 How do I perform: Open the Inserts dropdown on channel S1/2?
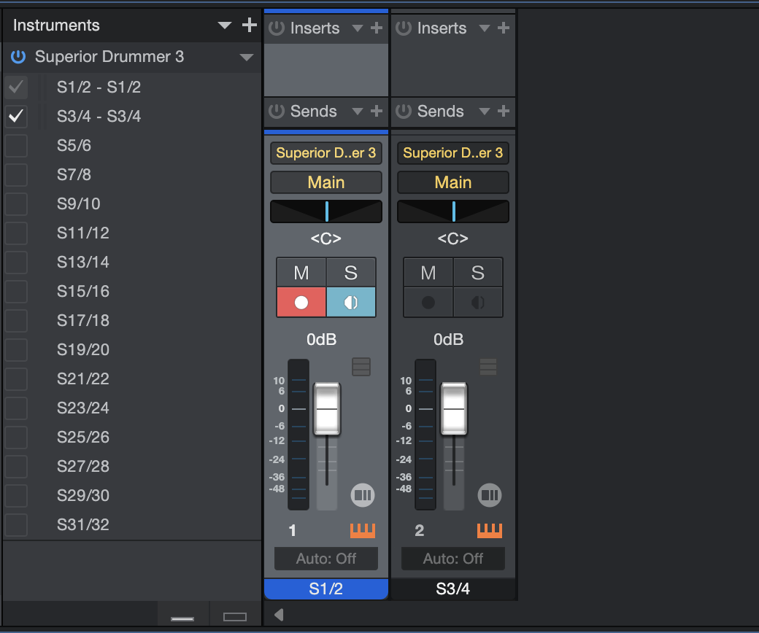pos(358,28)
